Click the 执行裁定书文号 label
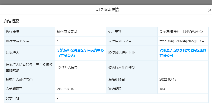 [17, 41]
